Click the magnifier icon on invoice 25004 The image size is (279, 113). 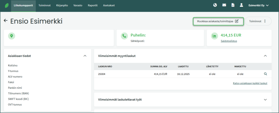pyautogui.click(x=266, y=74)
